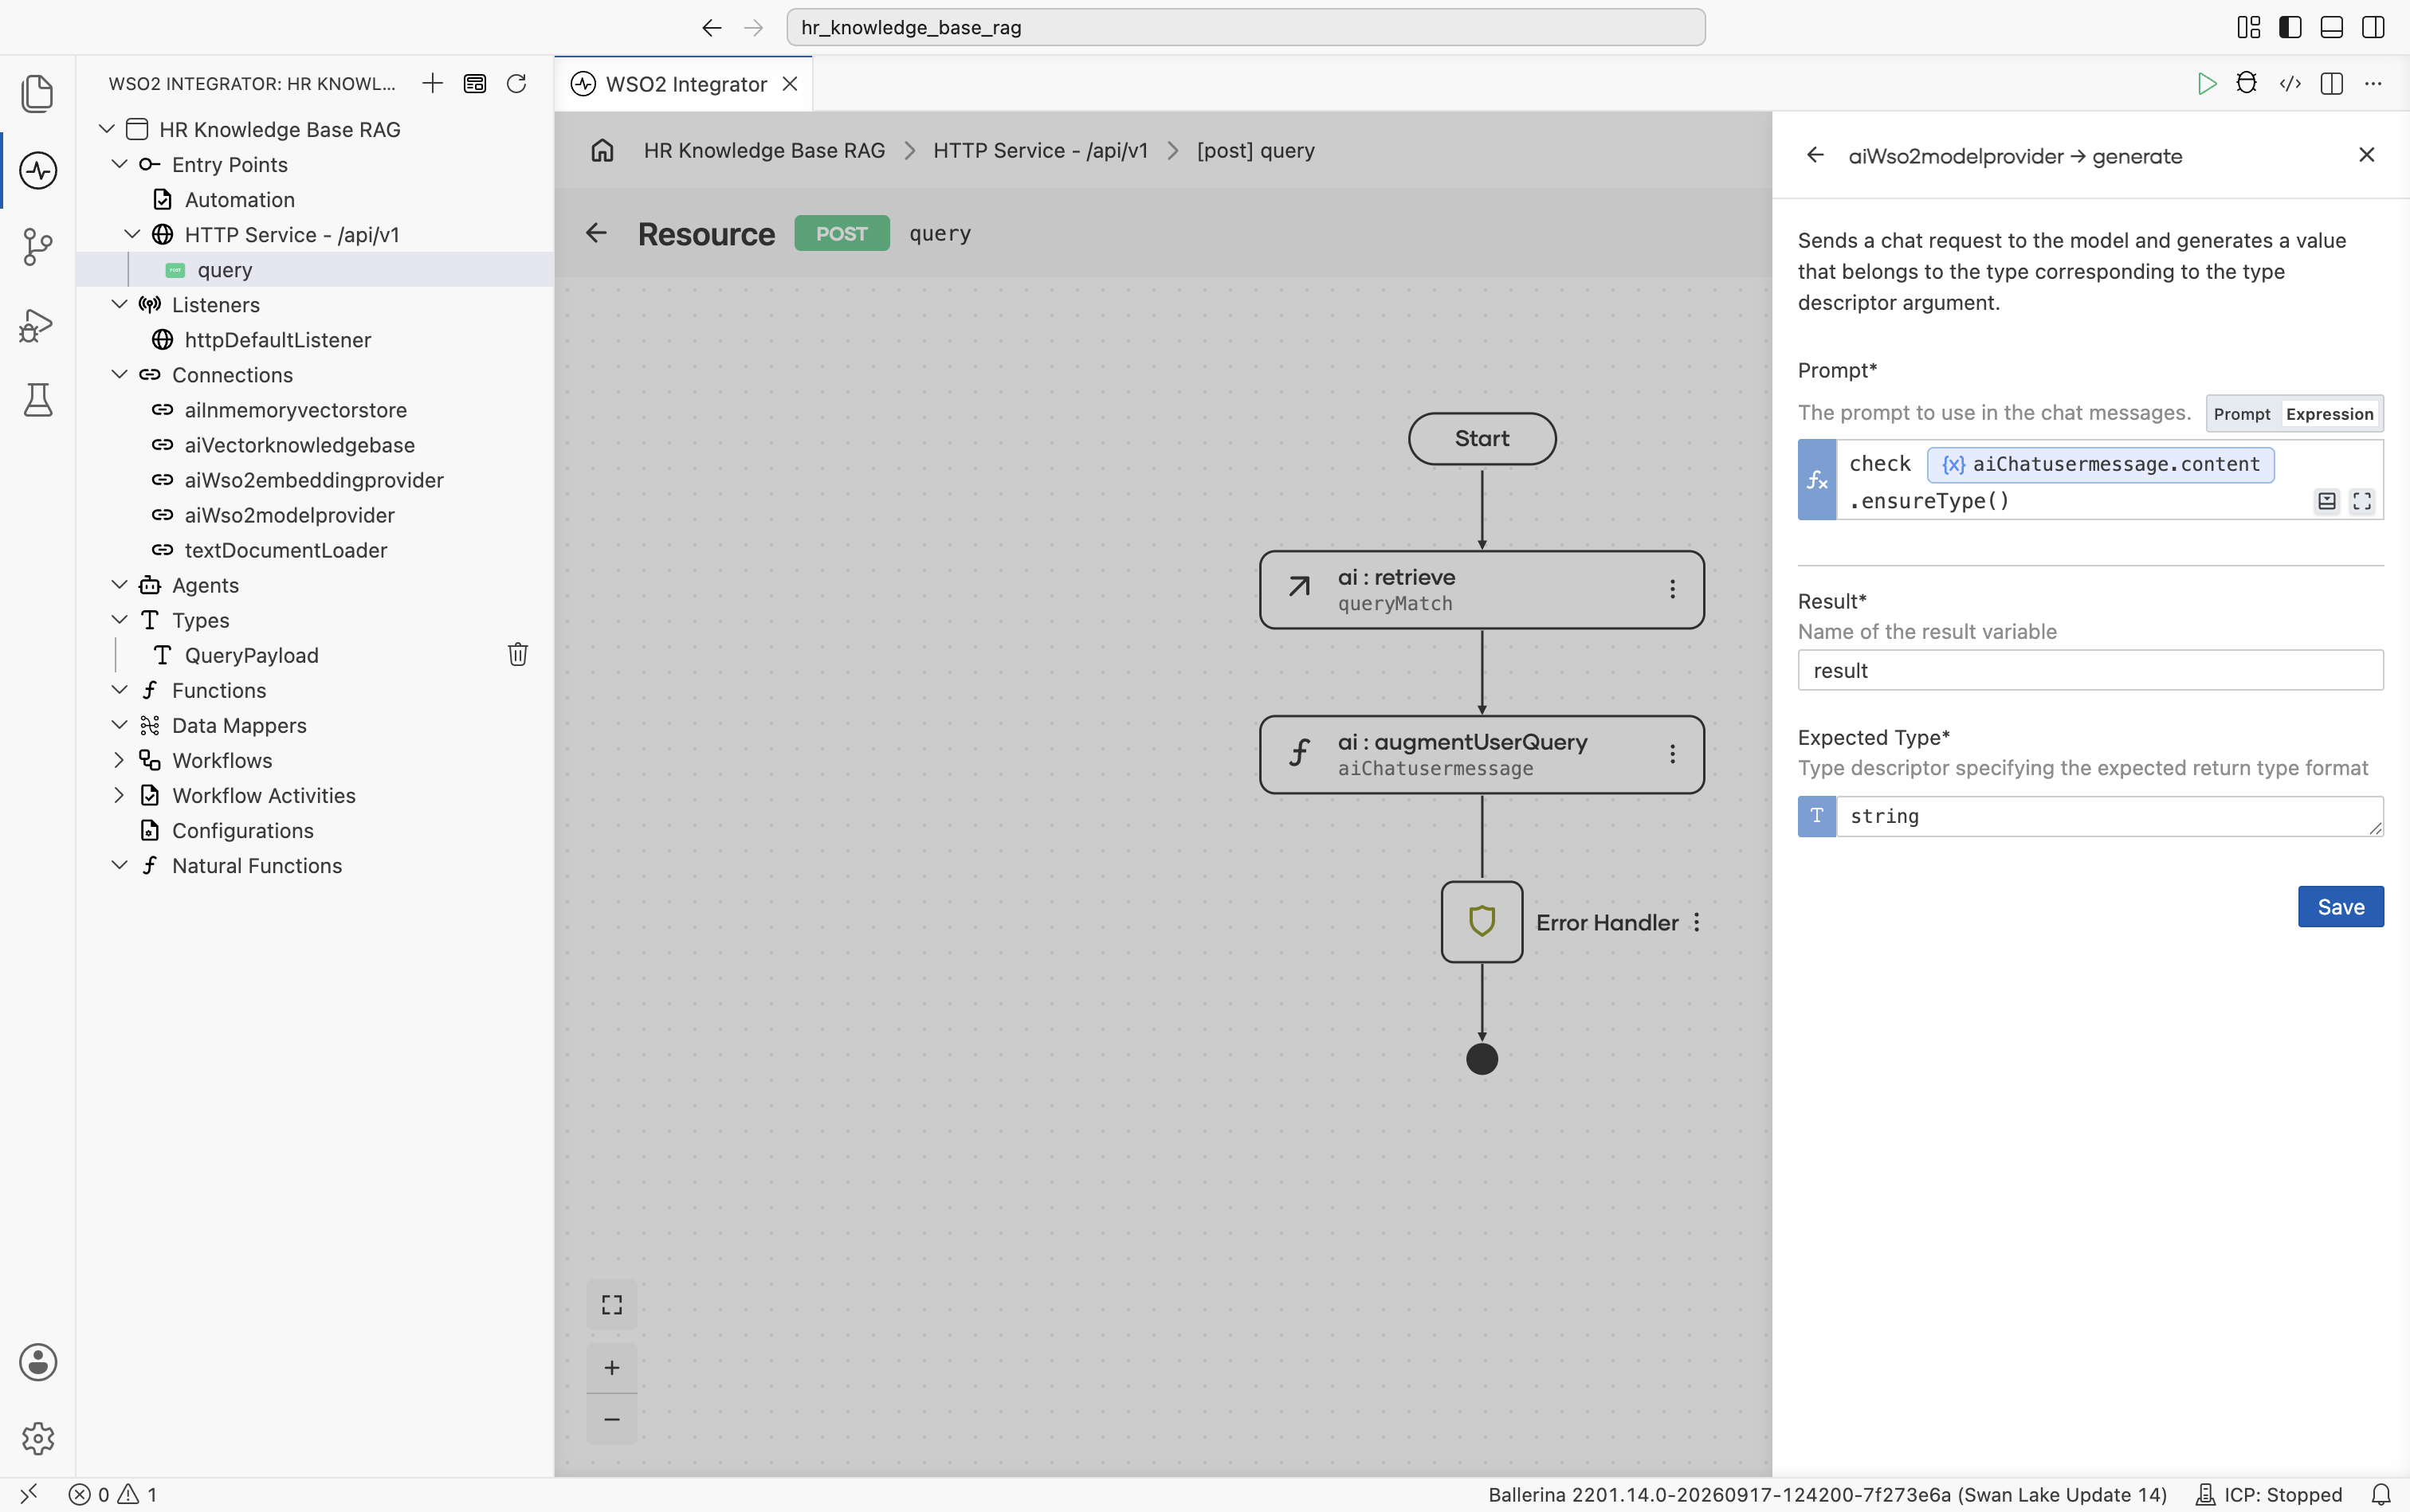Save the generate node configuration
The image size is (2410, 1512).
[x=2340, y=906]
